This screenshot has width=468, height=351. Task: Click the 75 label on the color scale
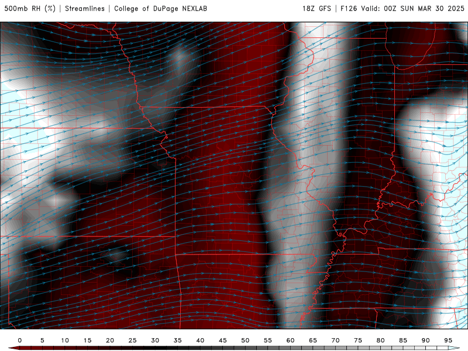coord(358,340)
